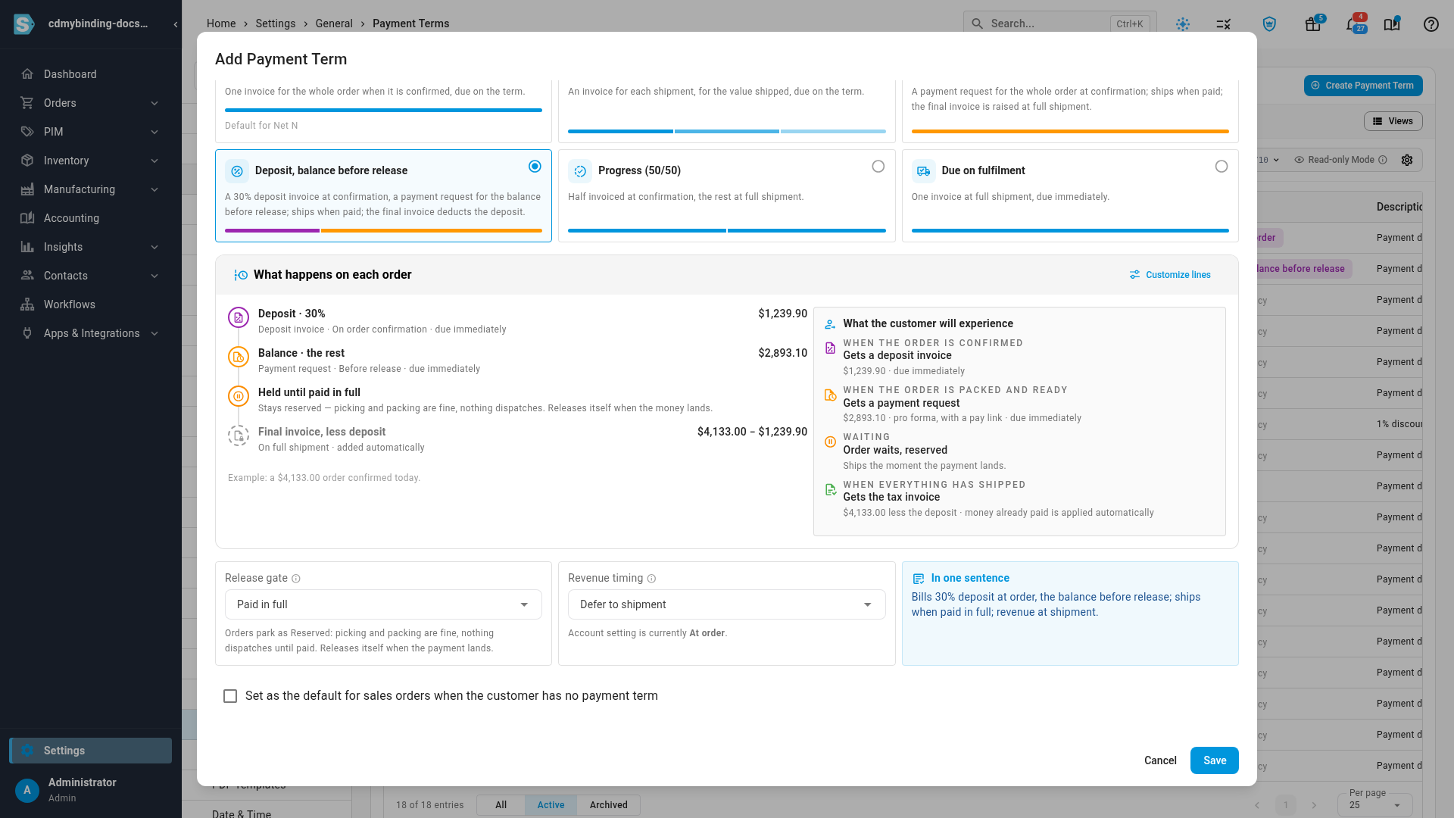Click the Administrator avatar icon

pos(27,790)
